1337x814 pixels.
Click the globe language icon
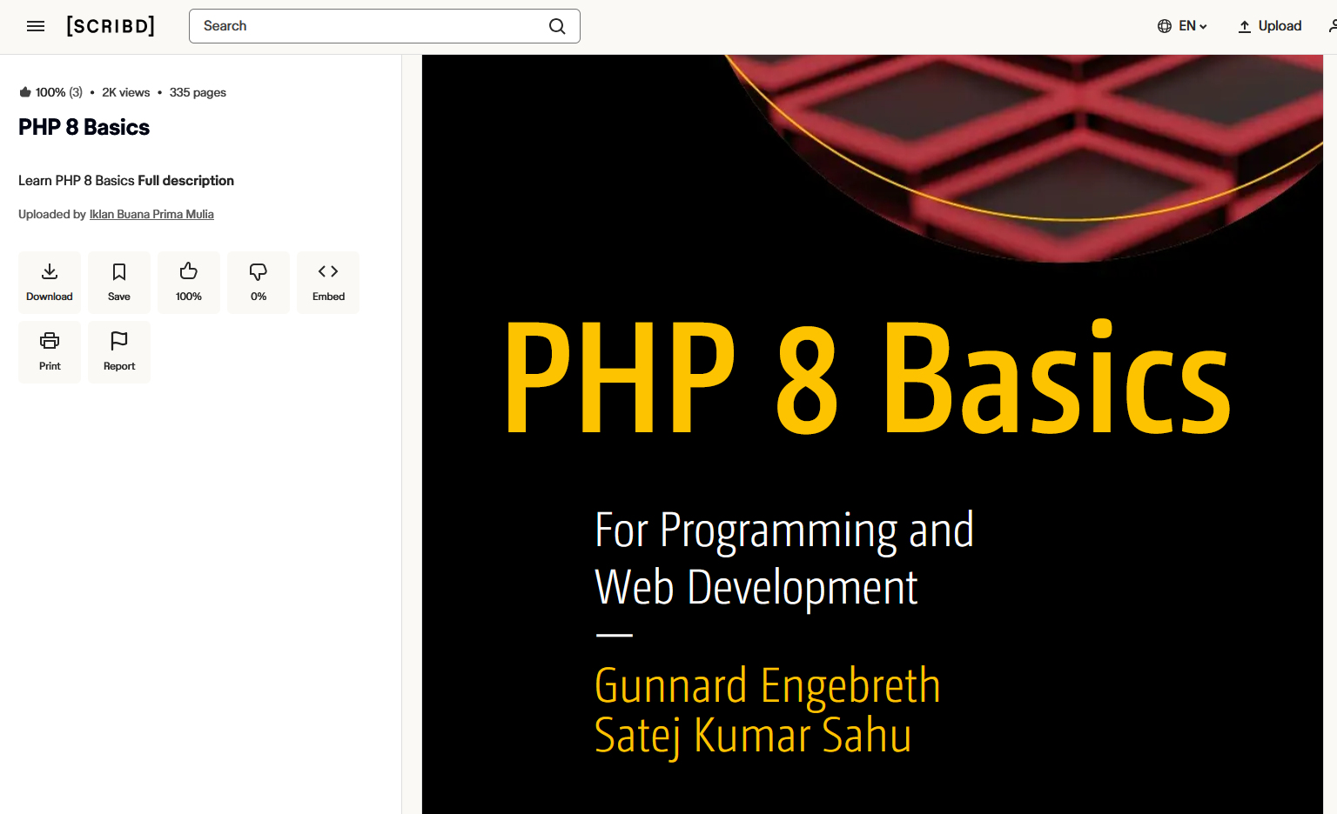[x=1165, y=26]
